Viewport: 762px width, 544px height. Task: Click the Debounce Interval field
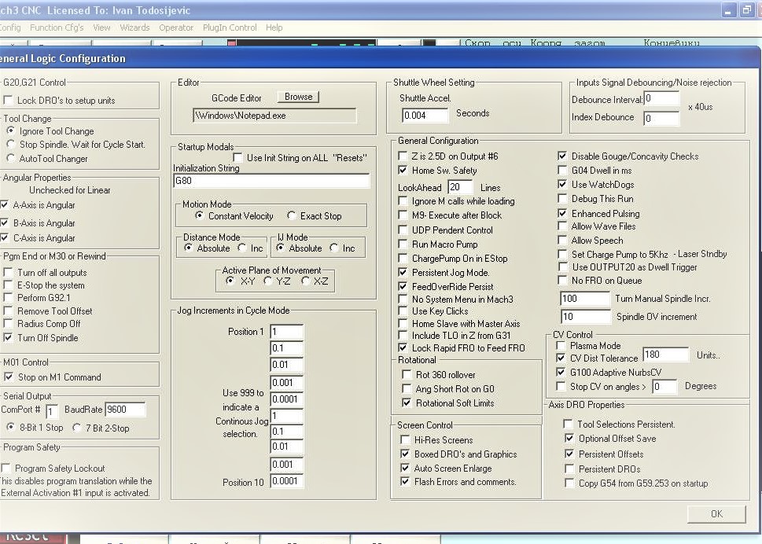click(661, 98)
